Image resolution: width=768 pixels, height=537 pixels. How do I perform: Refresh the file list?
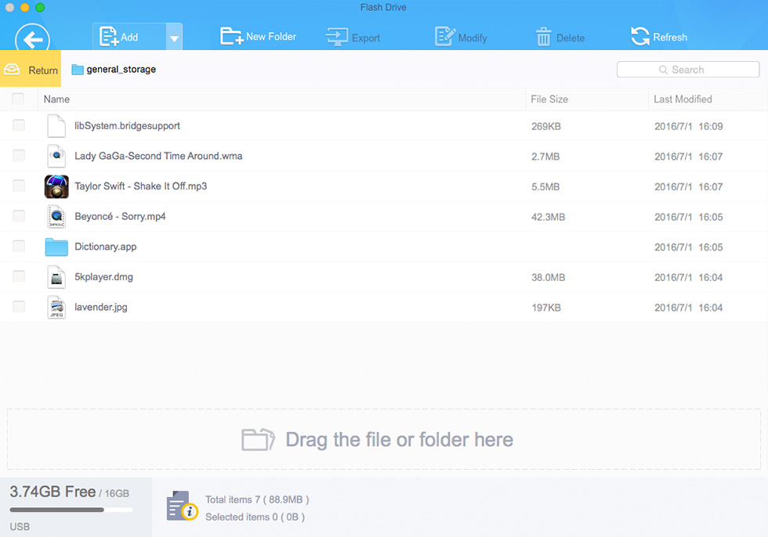click(659, 37)
